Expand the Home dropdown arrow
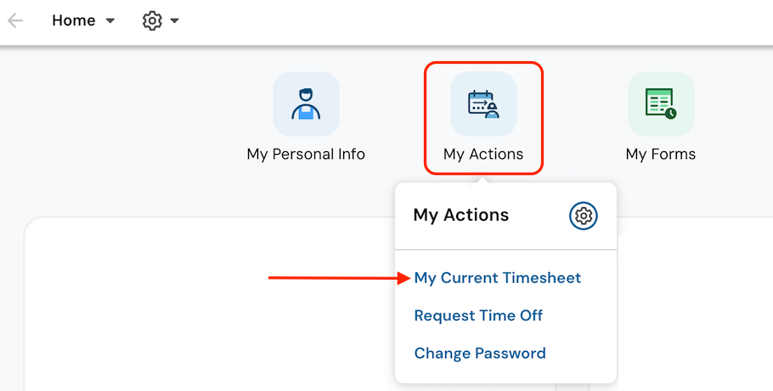Viewport: 773px width, 391px height. (110, 21)
